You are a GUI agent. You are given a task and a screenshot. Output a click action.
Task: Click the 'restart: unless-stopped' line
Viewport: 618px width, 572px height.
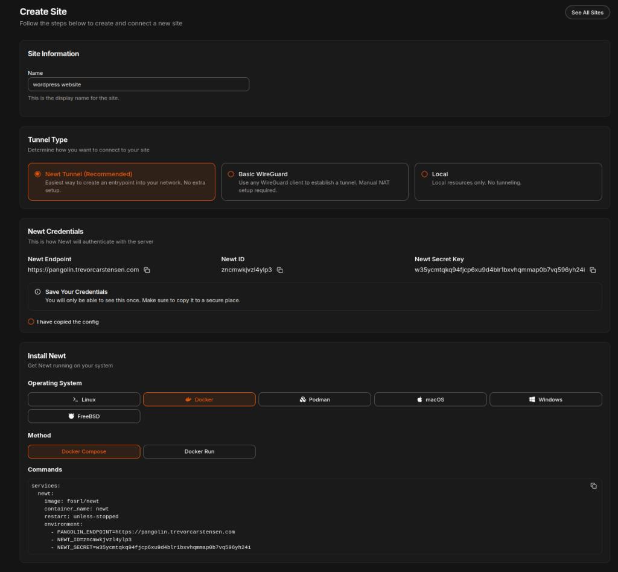coord(81,516)
